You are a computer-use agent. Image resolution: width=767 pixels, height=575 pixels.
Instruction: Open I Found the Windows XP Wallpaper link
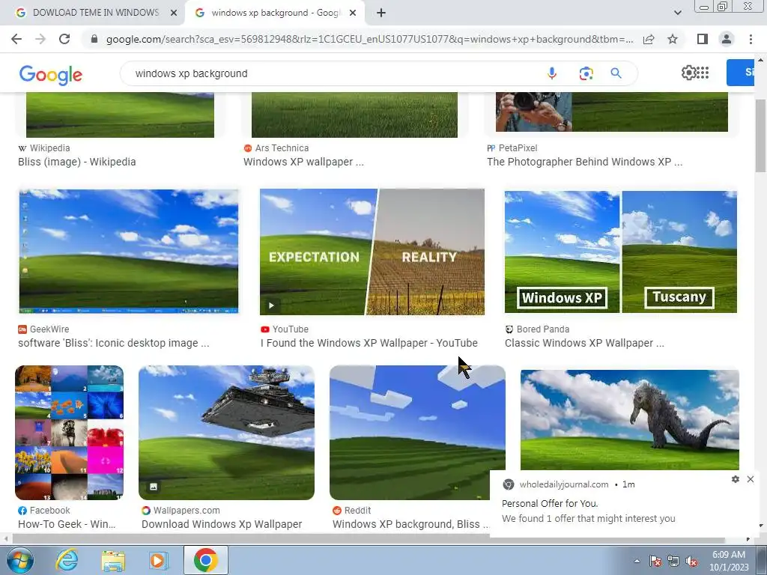click(369, 343)
